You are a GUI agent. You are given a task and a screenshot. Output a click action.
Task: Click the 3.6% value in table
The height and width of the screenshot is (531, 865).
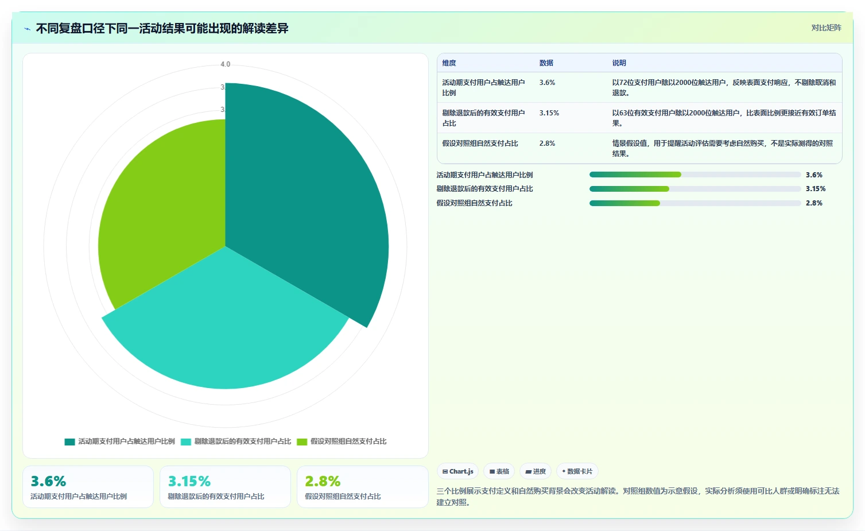(547, 83)
